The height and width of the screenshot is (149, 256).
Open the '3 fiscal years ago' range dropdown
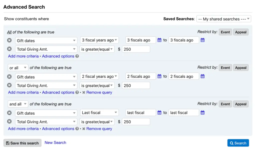coord(99,40)
